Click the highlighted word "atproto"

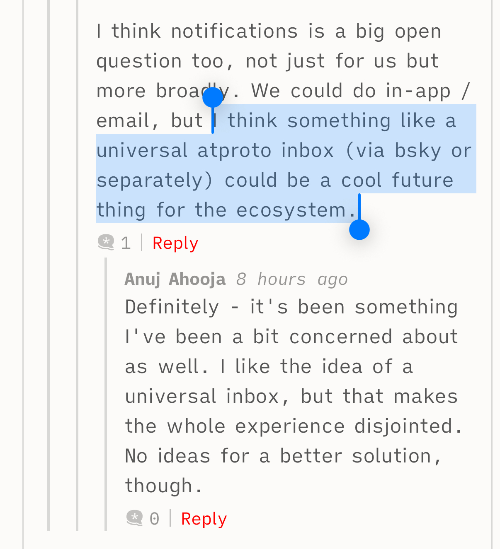coord(234,150)
